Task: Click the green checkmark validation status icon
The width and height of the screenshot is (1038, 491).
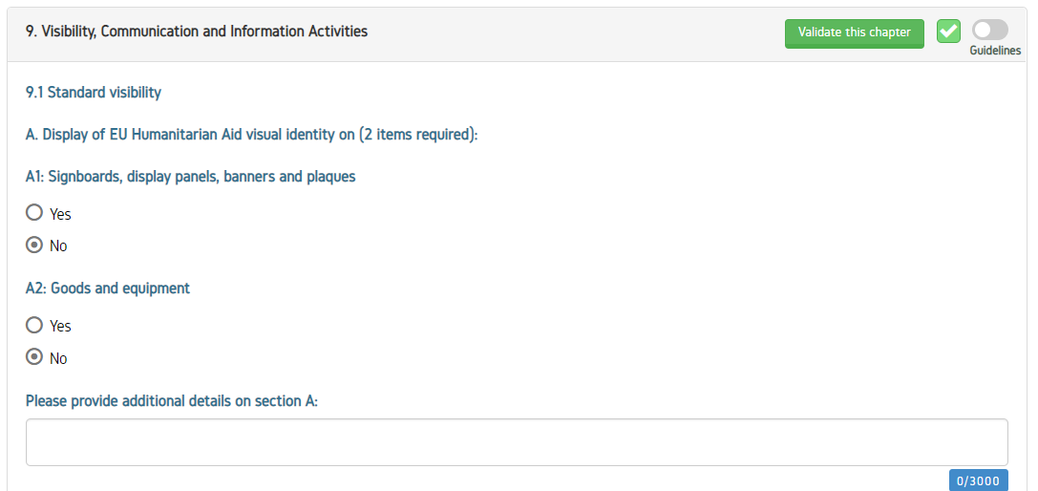Action: pos(948,32)
